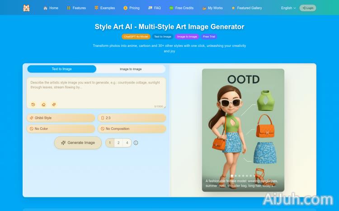Click the AI prompt enhance sparkle icon

54,105
